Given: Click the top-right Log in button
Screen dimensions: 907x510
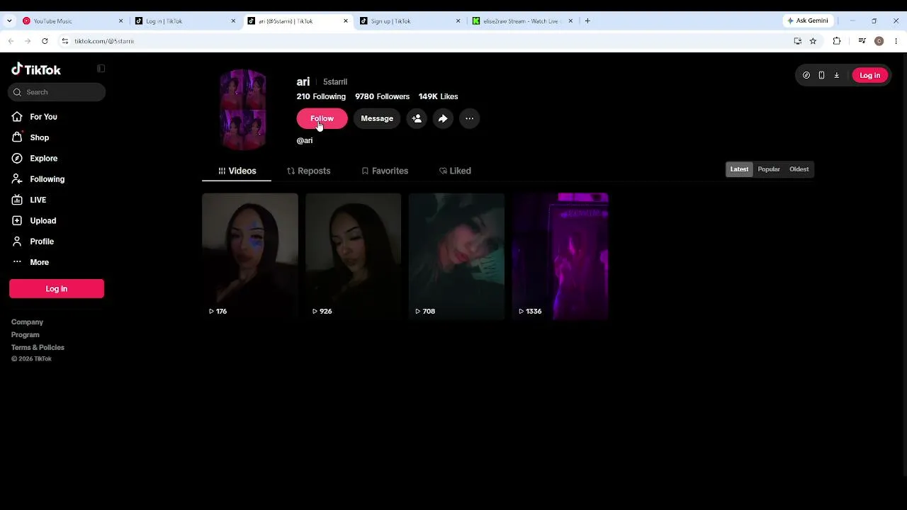Looking at the screenshot, I should pos(869,75).
